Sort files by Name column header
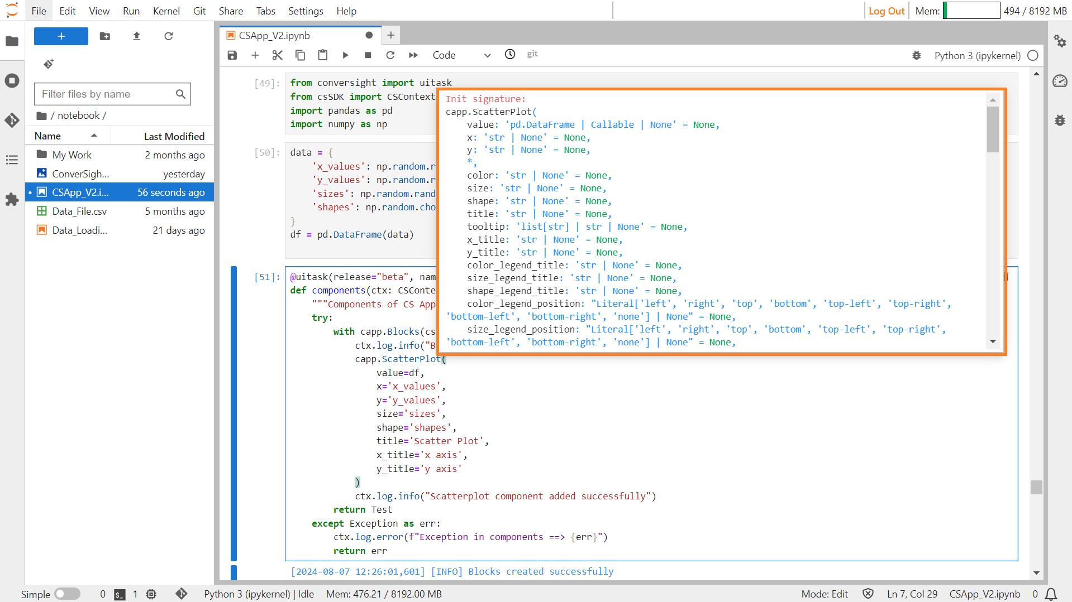The height and width of the screenshot is (602, 1072). point(67,136)
